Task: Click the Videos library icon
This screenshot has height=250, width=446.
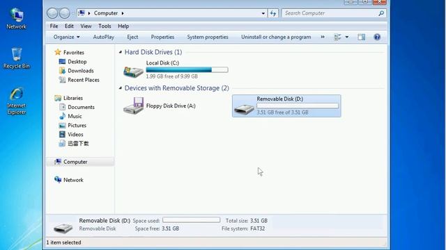Action: coord(62,134)
